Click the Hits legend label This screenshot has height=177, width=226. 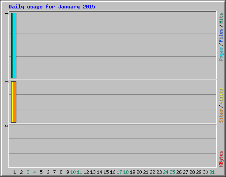tap(221, 18)
